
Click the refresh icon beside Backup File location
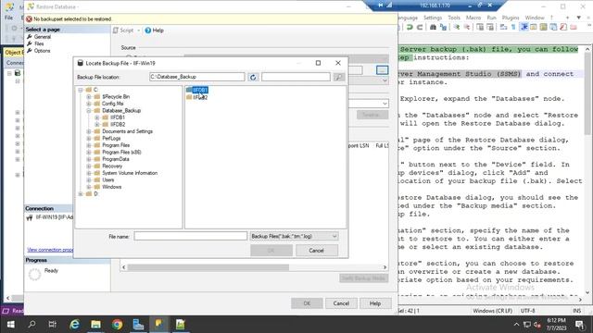coord(253,77)
